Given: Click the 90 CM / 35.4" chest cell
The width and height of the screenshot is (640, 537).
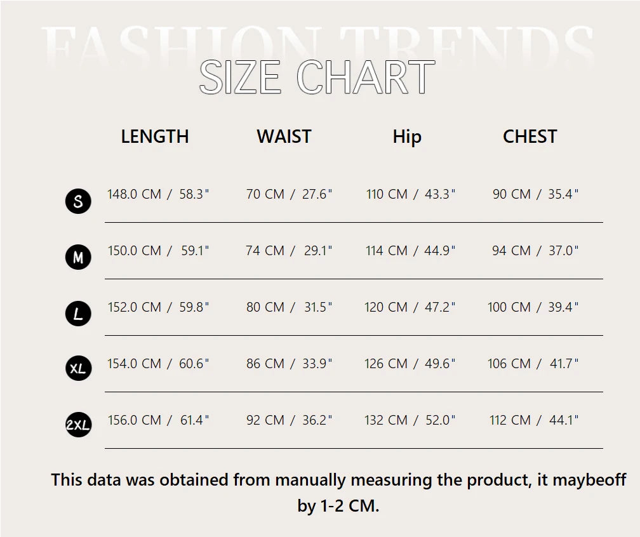Looking at the screenshot, I should [x=535, y=194].
